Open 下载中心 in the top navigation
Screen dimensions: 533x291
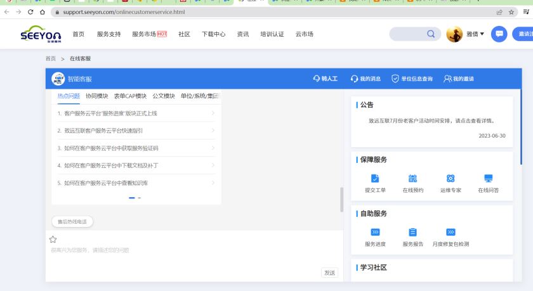tap(213, 34)
